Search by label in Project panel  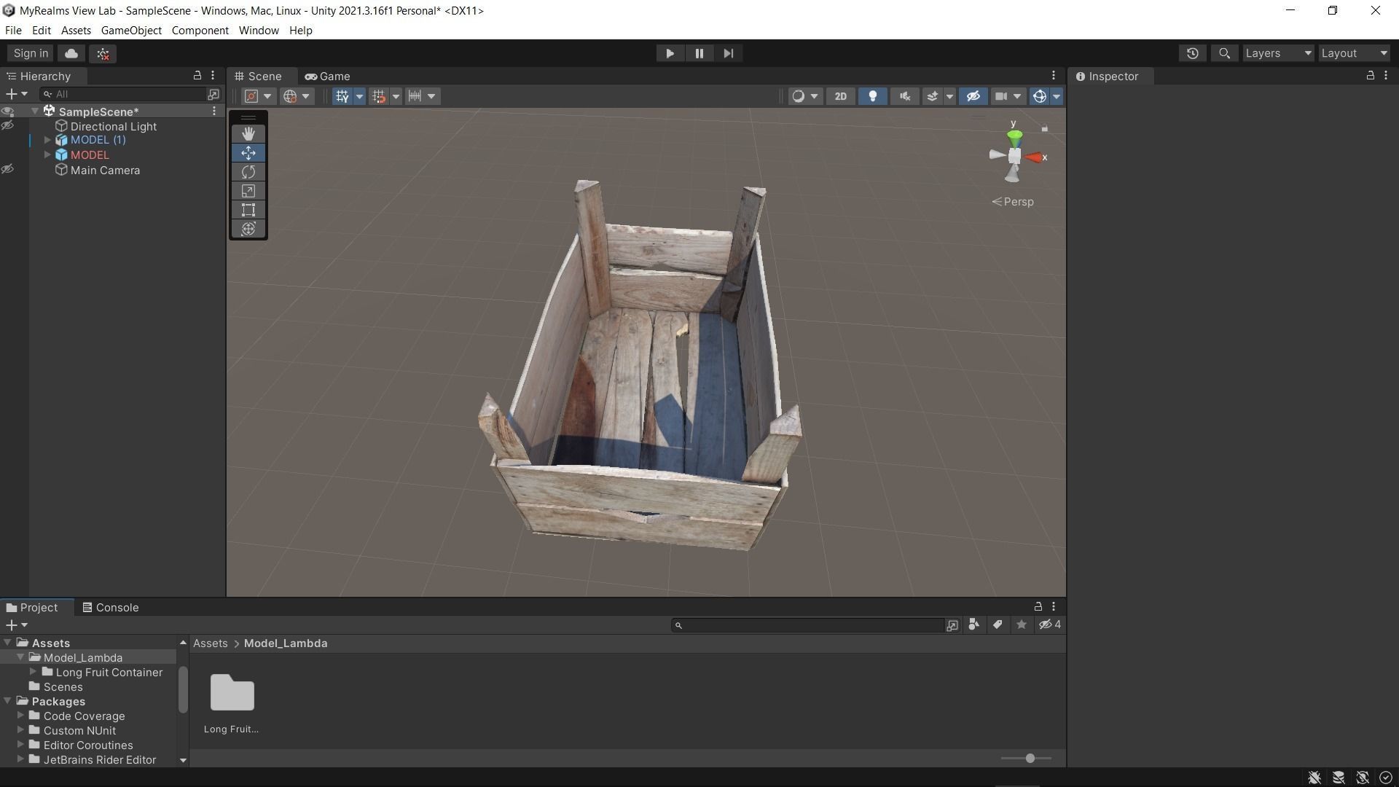click(998, 624)
